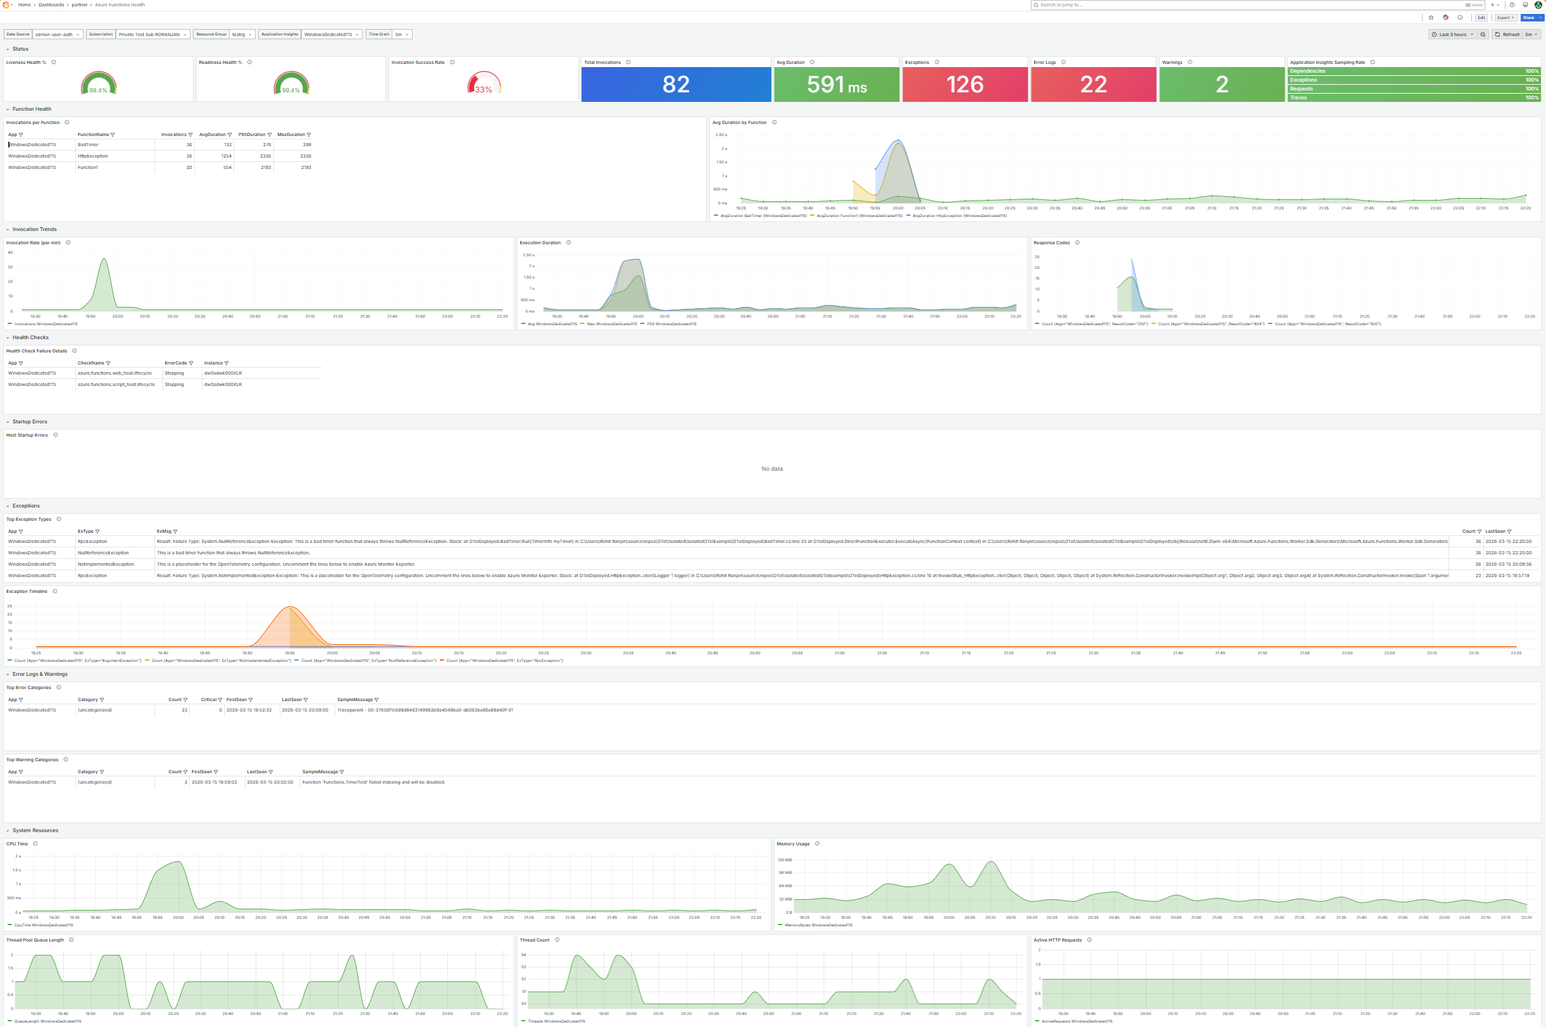1546x1027 pixels.
Task: Show info icon of Thread Count panel
Action: coord(557,940)
